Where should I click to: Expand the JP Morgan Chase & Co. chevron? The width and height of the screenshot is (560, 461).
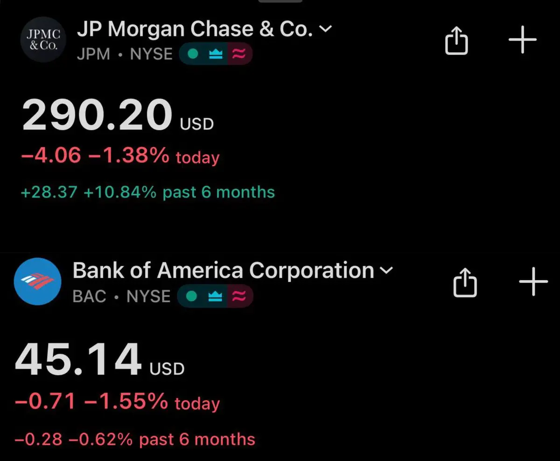(325, 29)
